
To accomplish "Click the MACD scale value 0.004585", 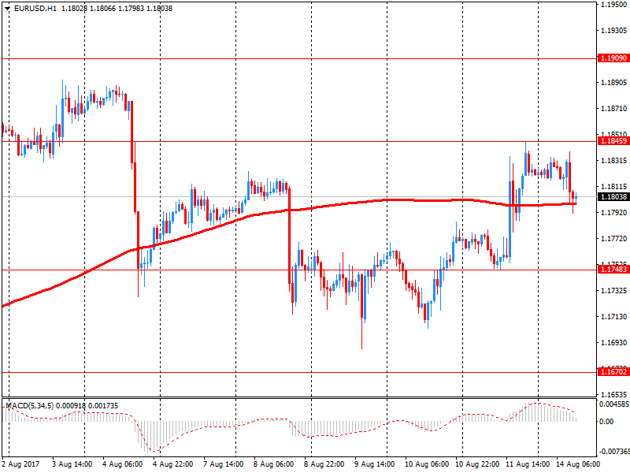I will (x=614, y=404).
